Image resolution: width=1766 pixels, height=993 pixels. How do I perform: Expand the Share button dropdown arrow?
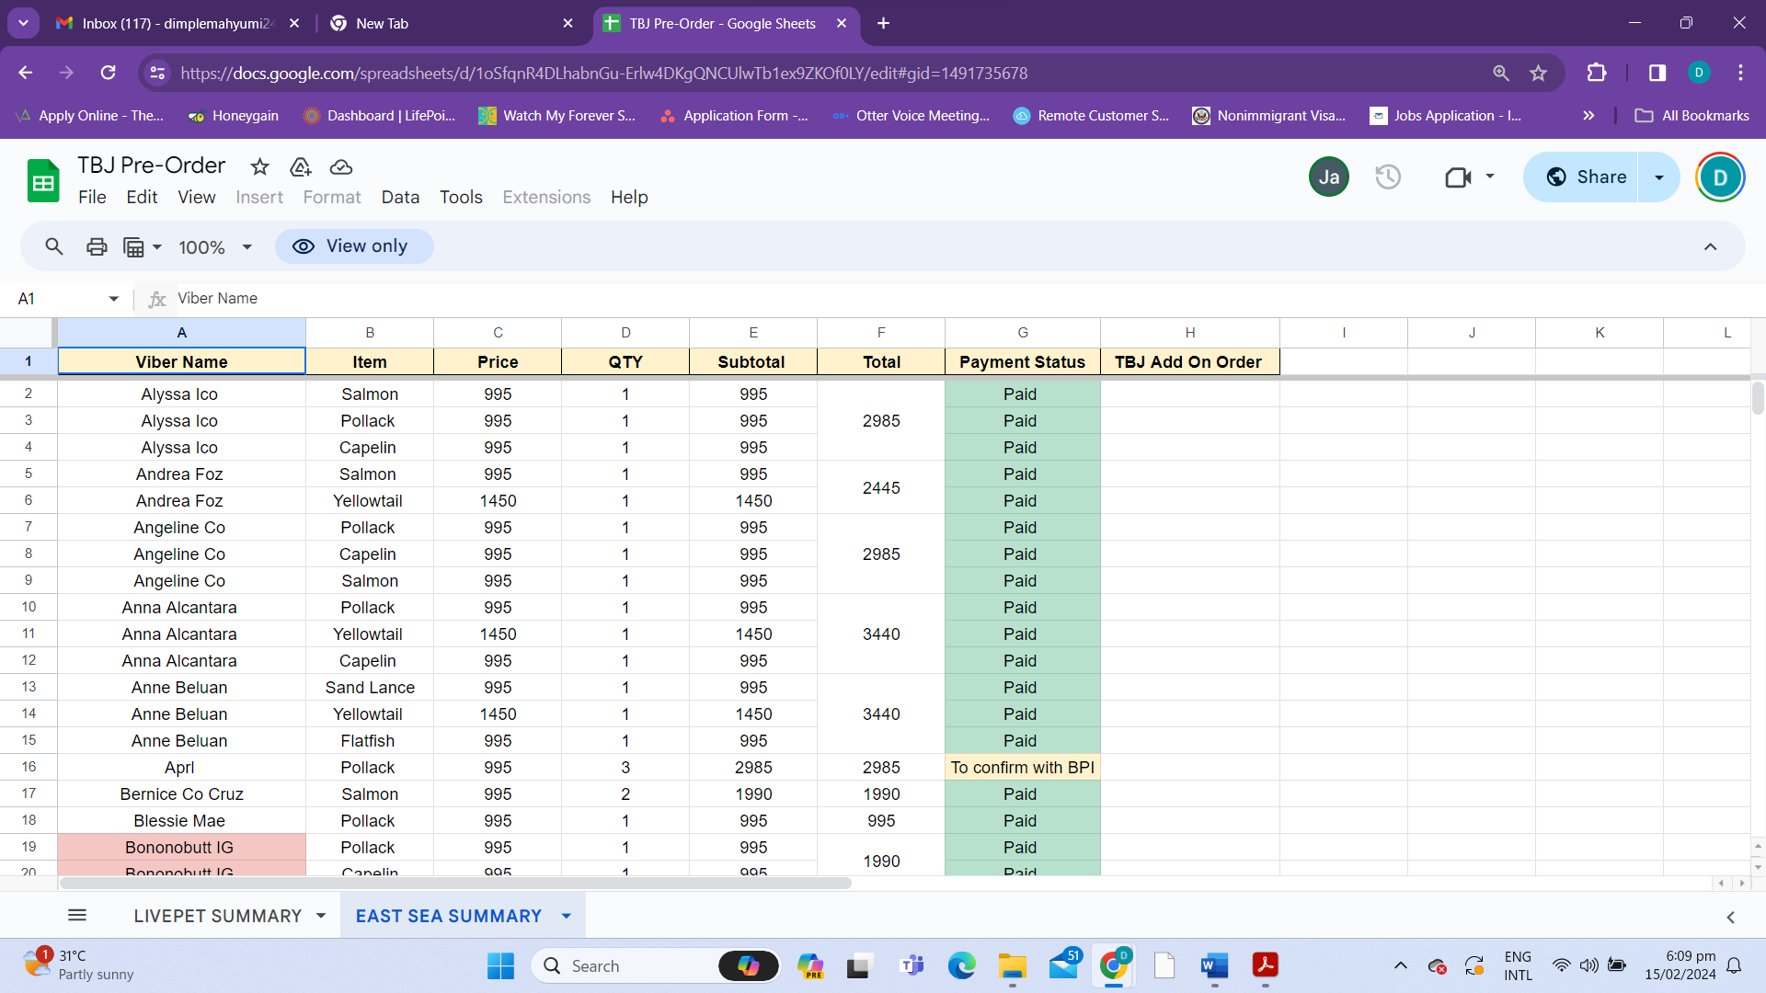point(1659,177)
